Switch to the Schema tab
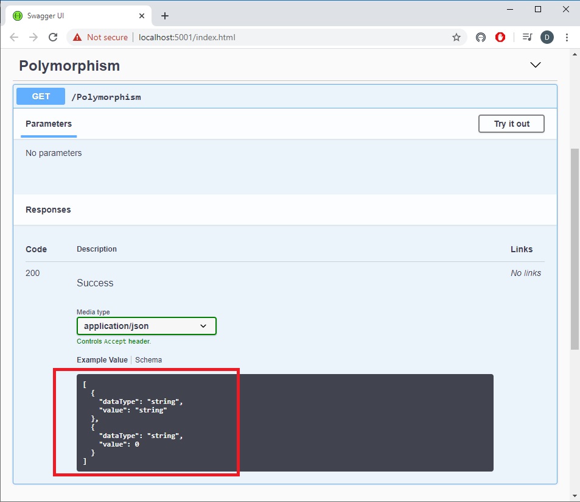This screenshot has height=502, width=580. click(x=148, y=360)
